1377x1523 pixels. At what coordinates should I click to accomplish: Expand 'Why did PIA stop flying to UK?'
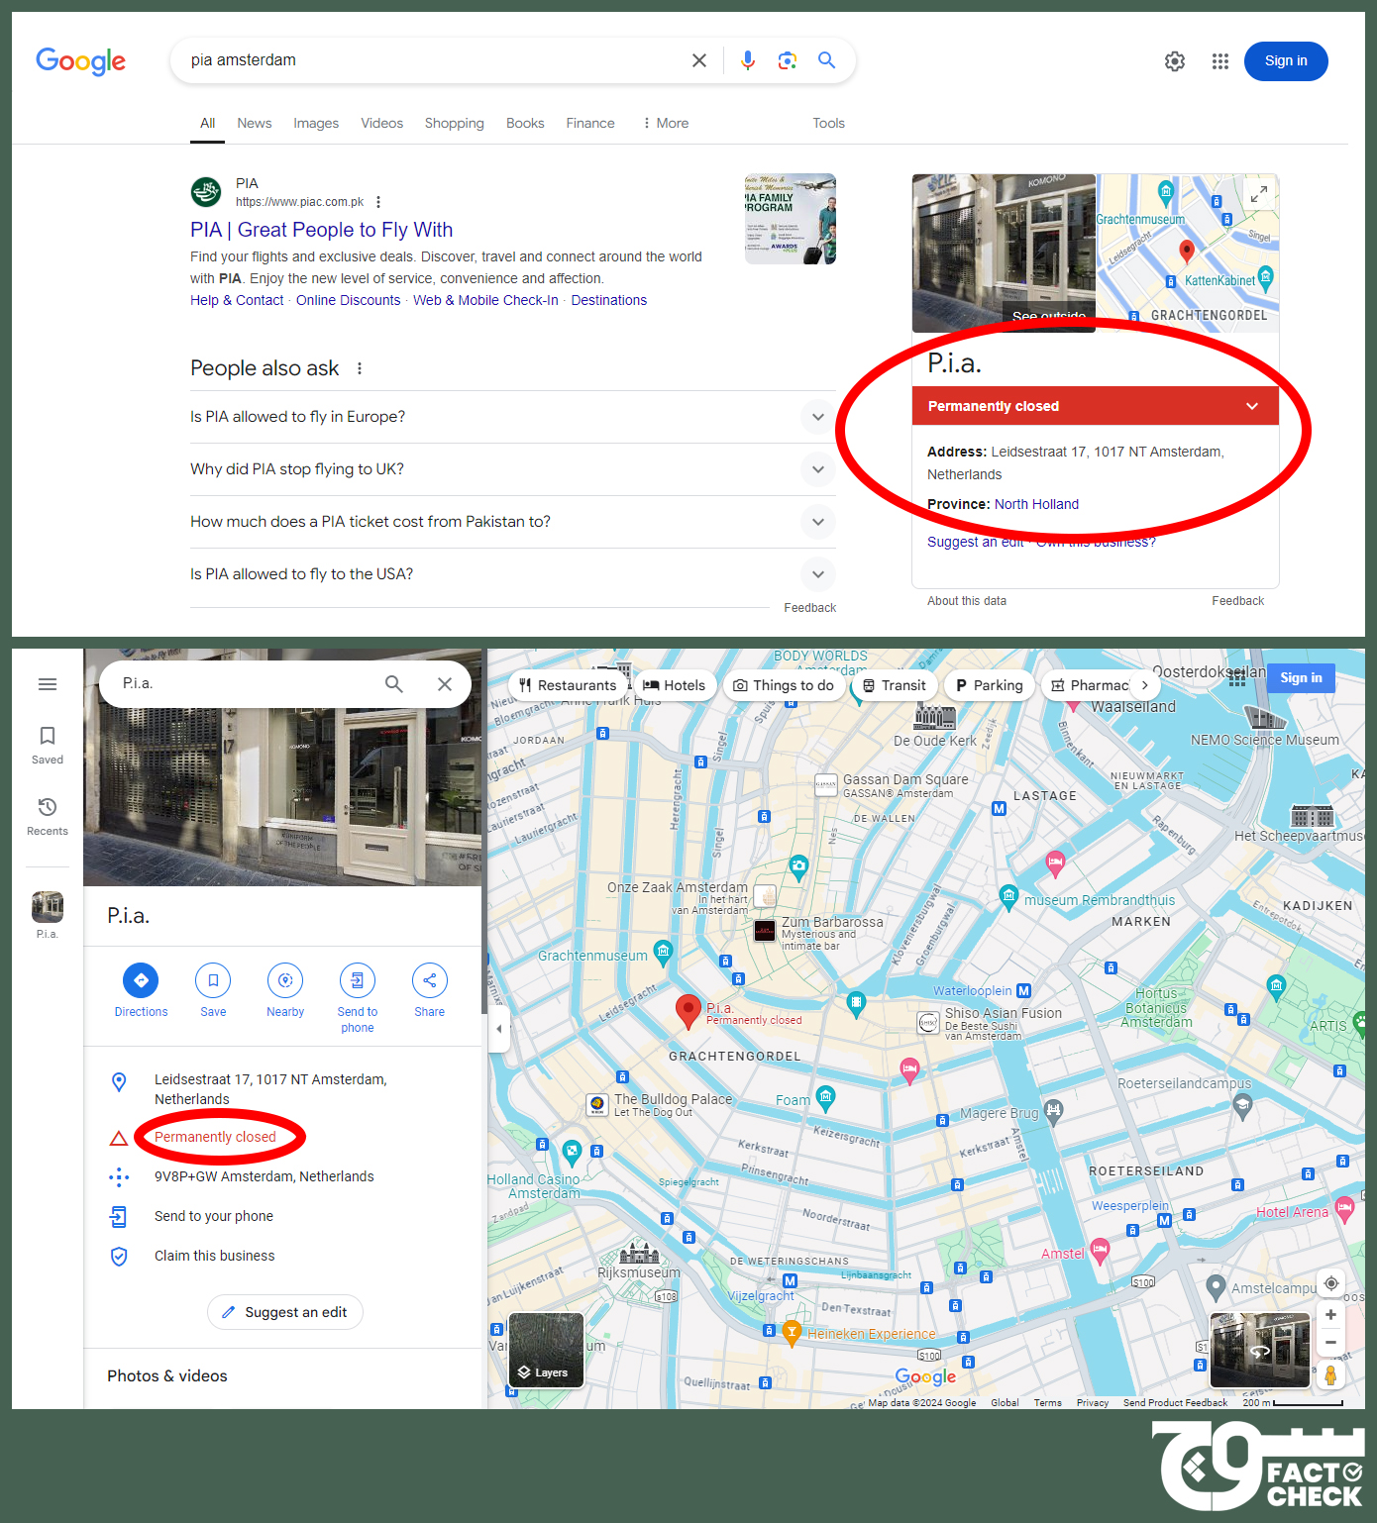pyautogui.click(x=817, y=469)
